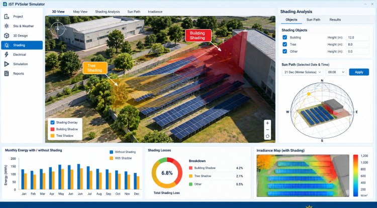The height and width of the screenshot is (208, 377).
Task: Reset view with the circle icon
Action: [x=267, y=136]
